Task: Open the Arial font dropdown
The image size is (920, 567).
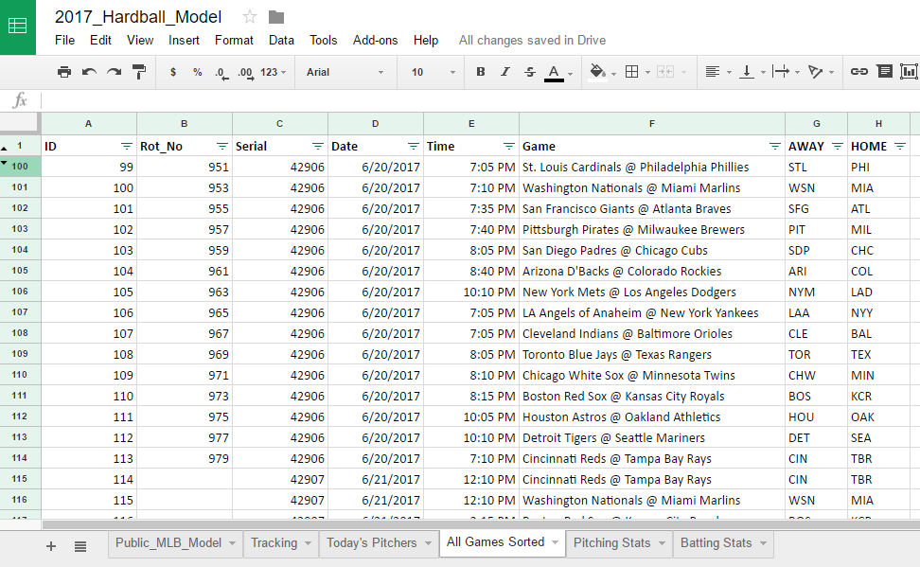Action: click(x=345, y=72)
